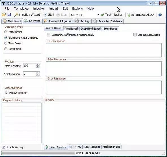167x157 pixels.
Task: Enable Use RegEx Syntax checkbox
Action: tap(135, 35)
